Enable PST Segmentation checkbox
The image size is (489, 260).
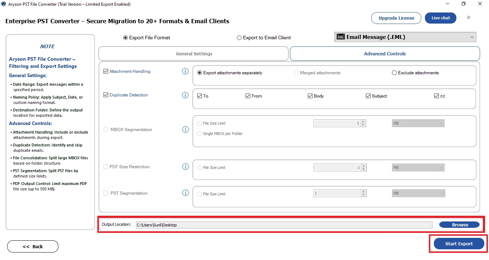106,193
